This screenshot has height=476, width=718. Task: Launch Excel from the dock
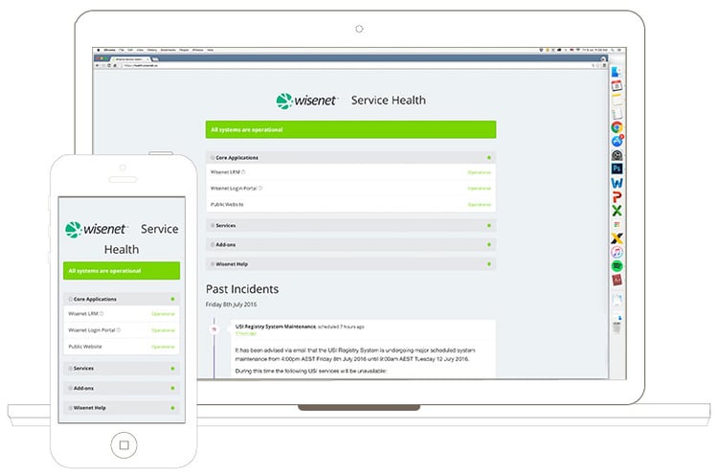tap(617, 211)
